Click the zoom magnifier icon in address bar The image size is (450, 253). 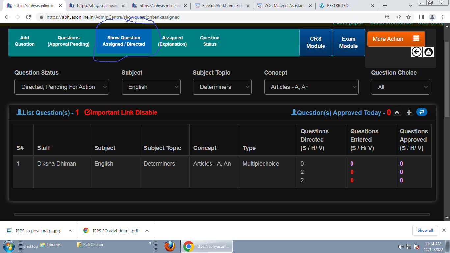tap(387, 17)
